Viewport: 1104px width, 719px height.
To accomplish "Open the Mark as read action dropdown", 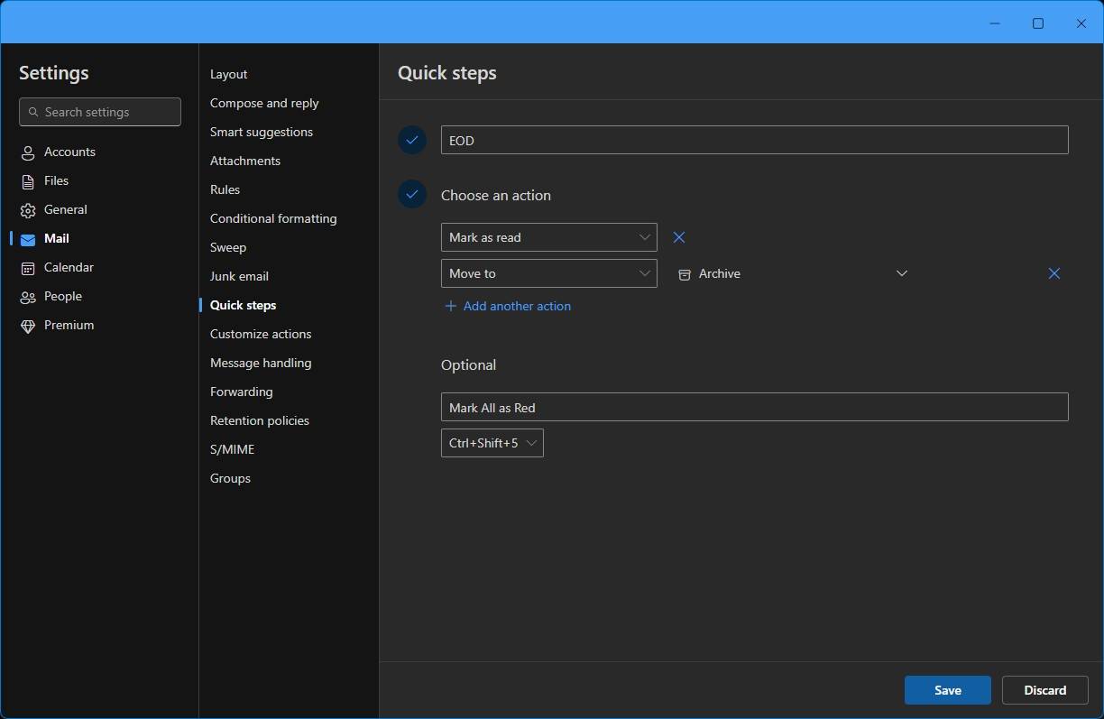I will click(548, 237).
